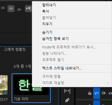Click the 3개 중 1개 count text
The width and height of the screenshot is (112, 105).
point(22,66)
